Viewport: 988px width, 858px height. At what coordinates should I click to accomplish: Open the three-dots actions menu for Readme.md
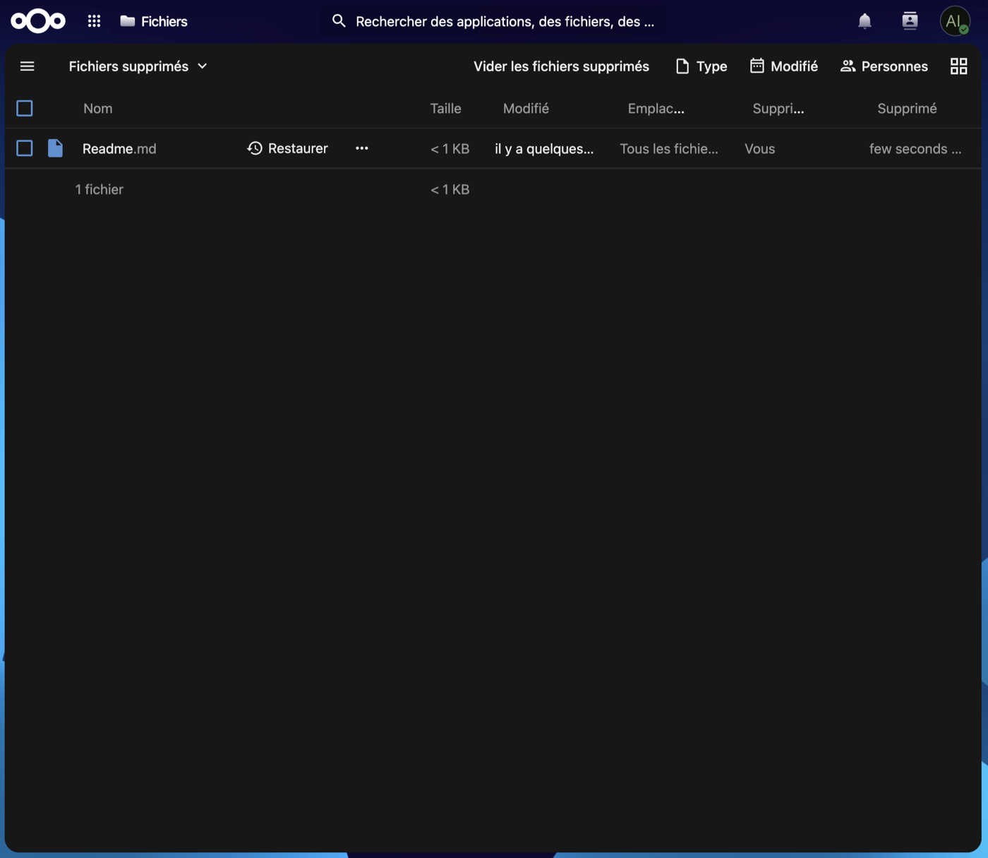click(x=362, y=148)
